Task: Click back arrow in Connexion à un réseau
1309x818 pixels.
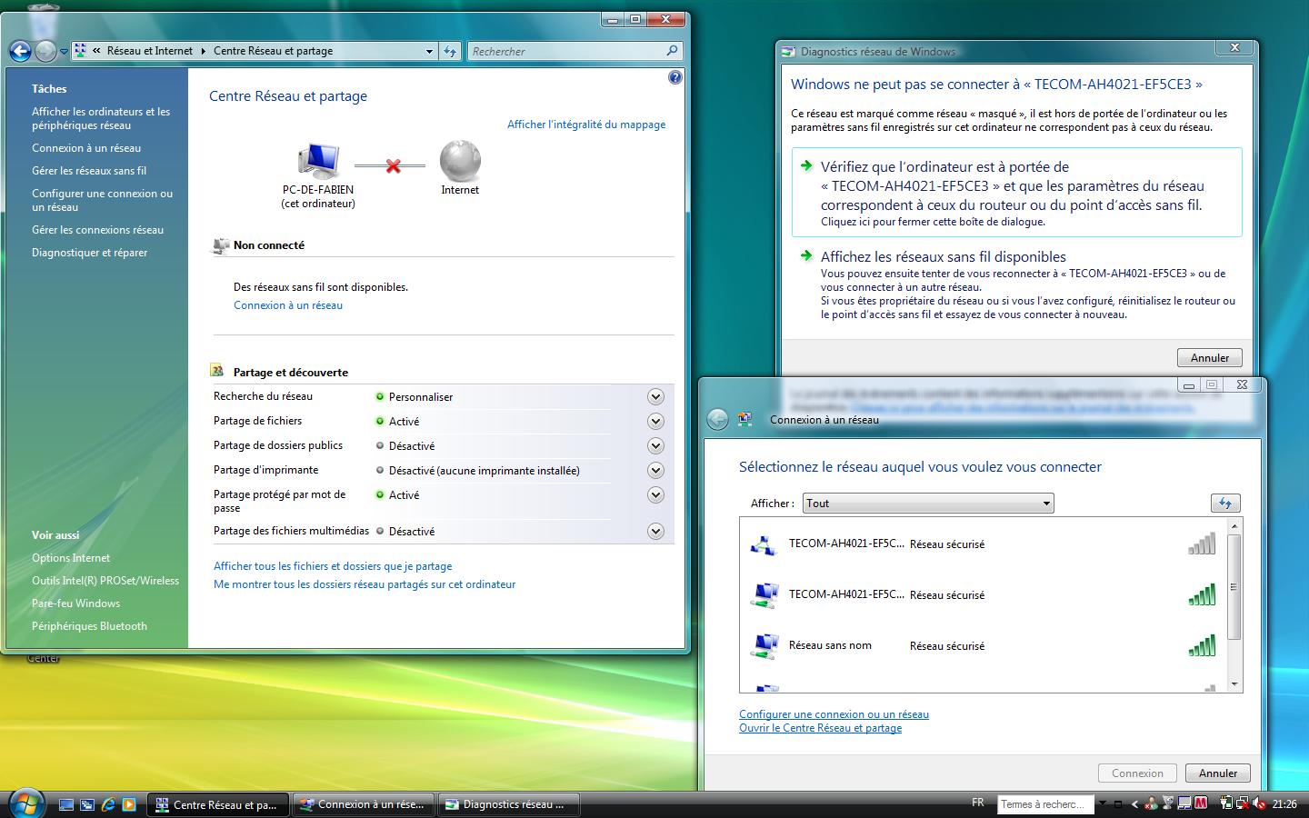Action: coord(718,419)
